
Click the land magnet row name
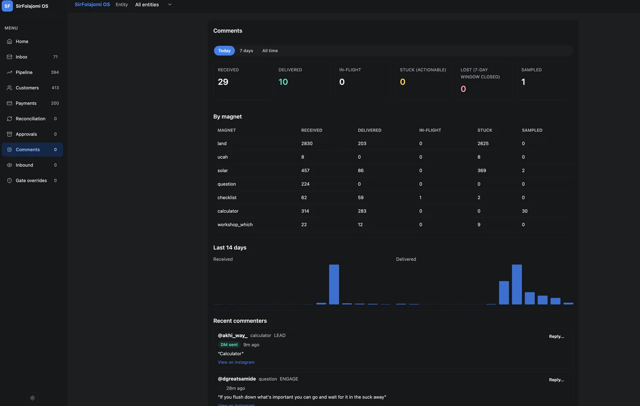pyautogui.click(x=222, y=143)
